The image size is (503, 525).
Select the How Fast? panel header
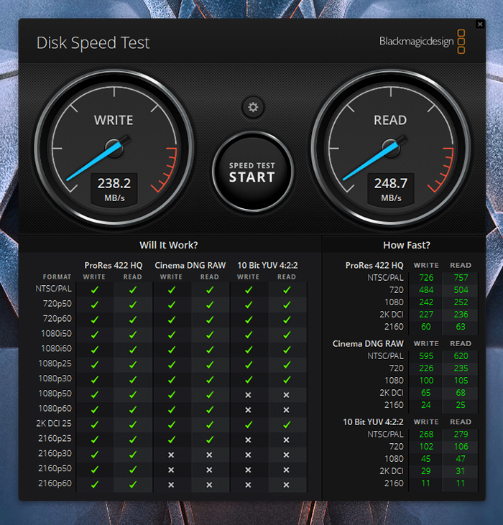[407, 245]
